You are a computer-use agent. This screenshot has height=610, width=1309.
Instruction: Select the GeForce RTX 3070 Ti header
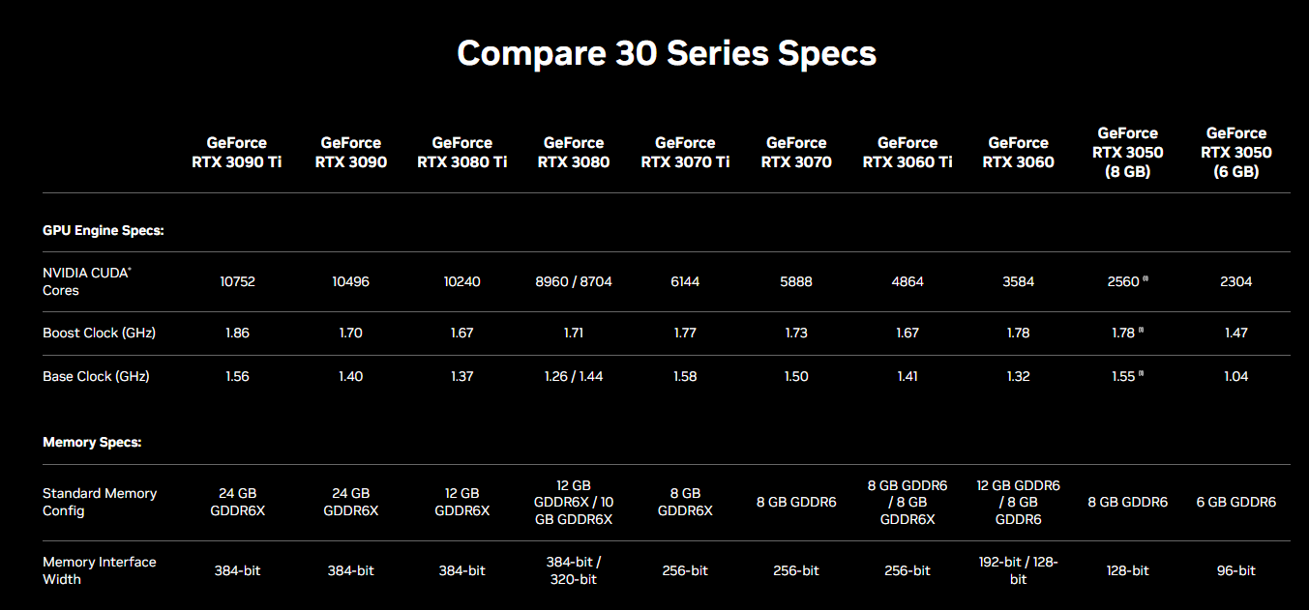[685, 152]
